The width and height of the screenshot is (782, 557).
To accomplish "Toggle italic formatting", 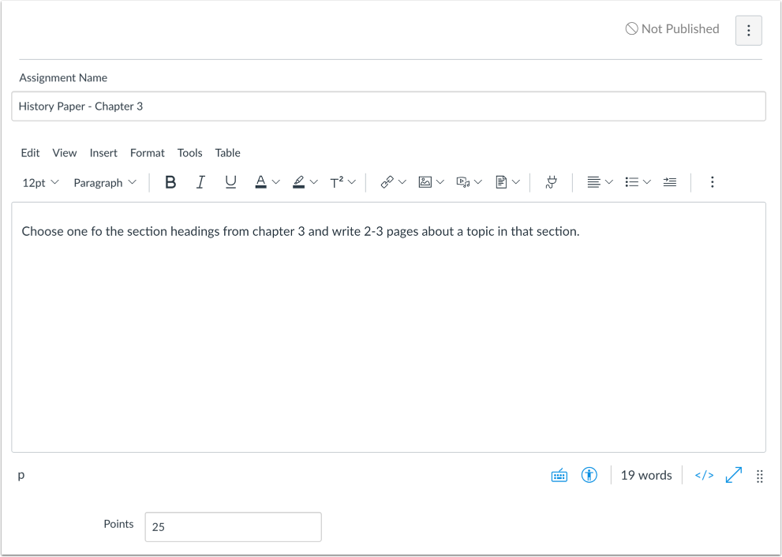I will tap(200, 182).
